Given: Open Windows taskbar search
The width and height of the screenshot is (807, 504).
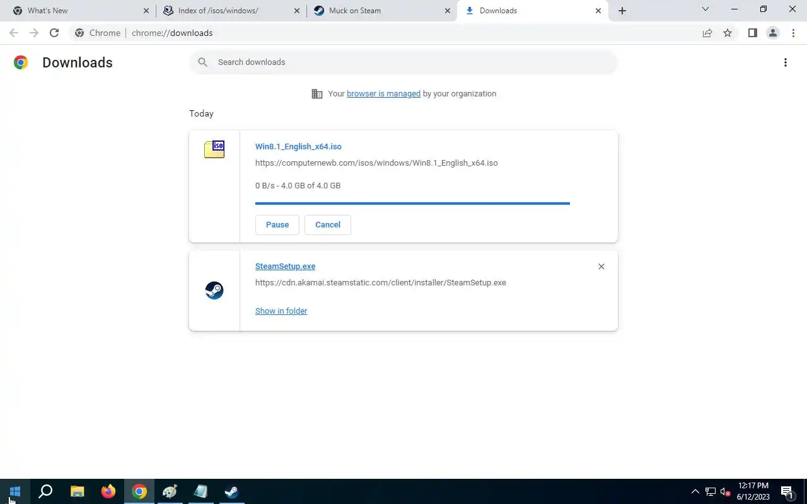Looking at the screenshot, I should click(x=45, y=491).
